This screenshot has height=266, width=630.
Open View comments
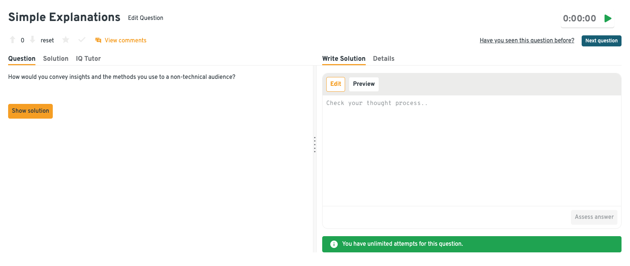pyautogui.click(x=125, y=41)
